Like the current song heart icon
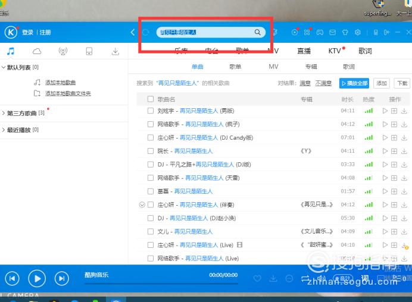The width and height of the screenshot is (412, 302). point(257,278)
